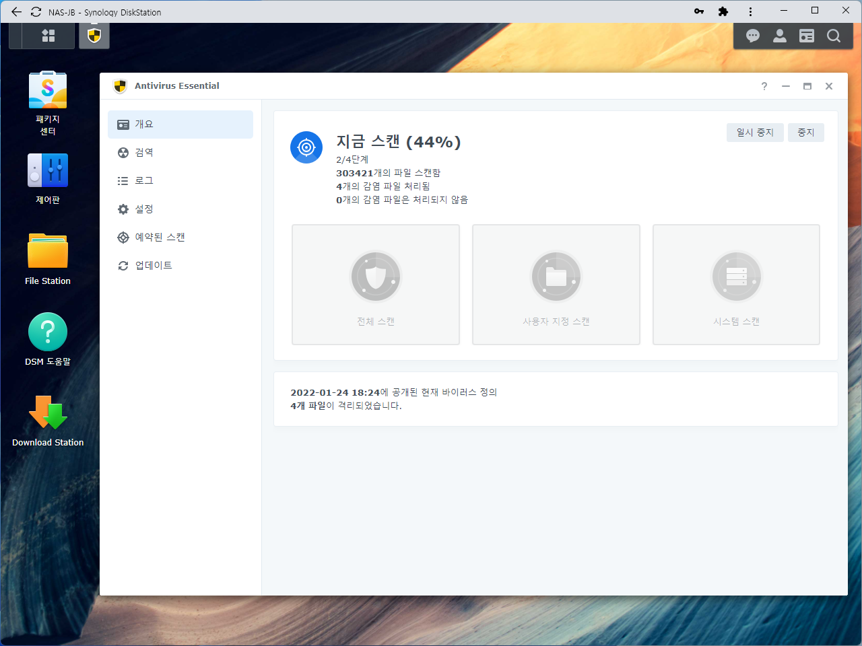Viewport: 862px width, 646px height.
Task: Click the password key icon in the title bar
Action: click(699, 11)
